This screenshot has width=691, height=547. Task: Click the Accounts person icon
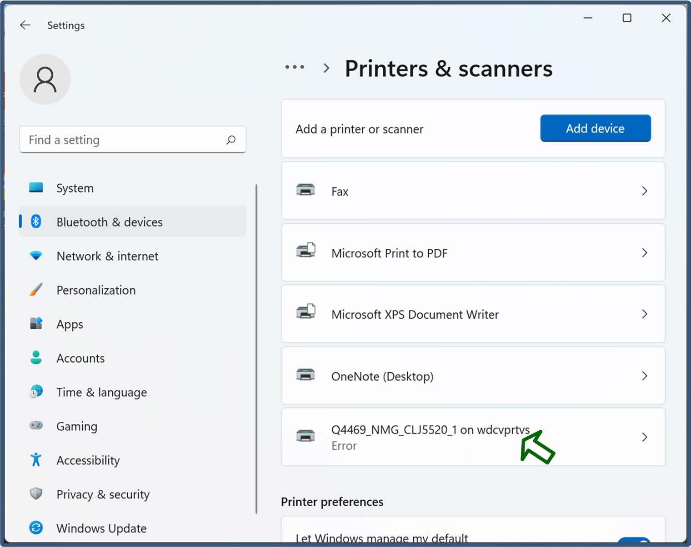point(36,358)
